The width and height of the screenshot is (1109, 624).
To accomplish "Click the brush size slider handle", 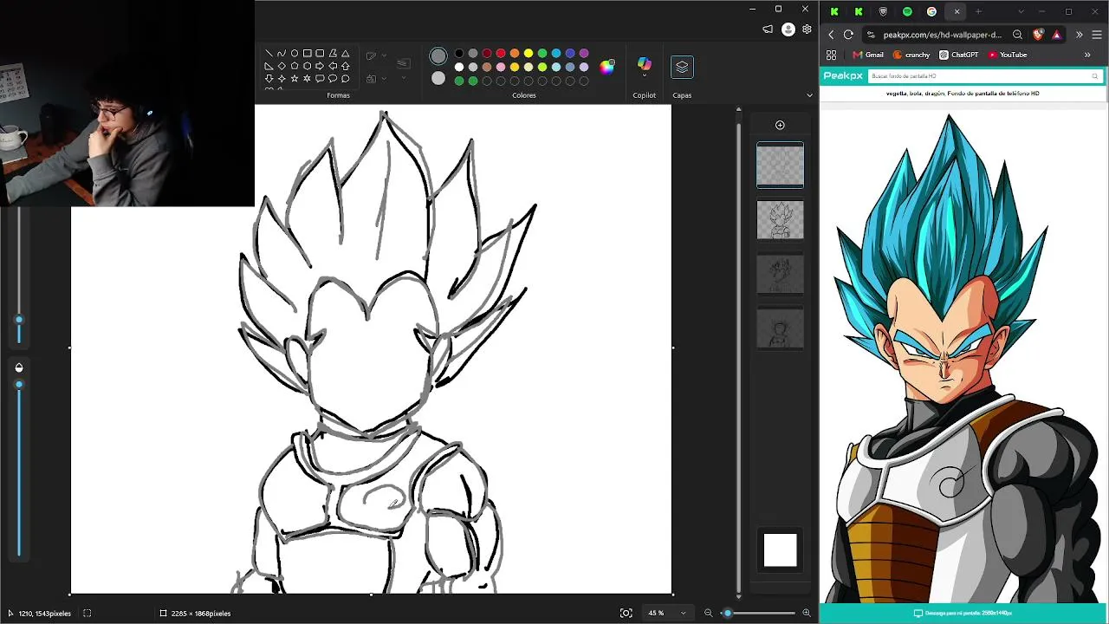I will (x=19, y=320).
